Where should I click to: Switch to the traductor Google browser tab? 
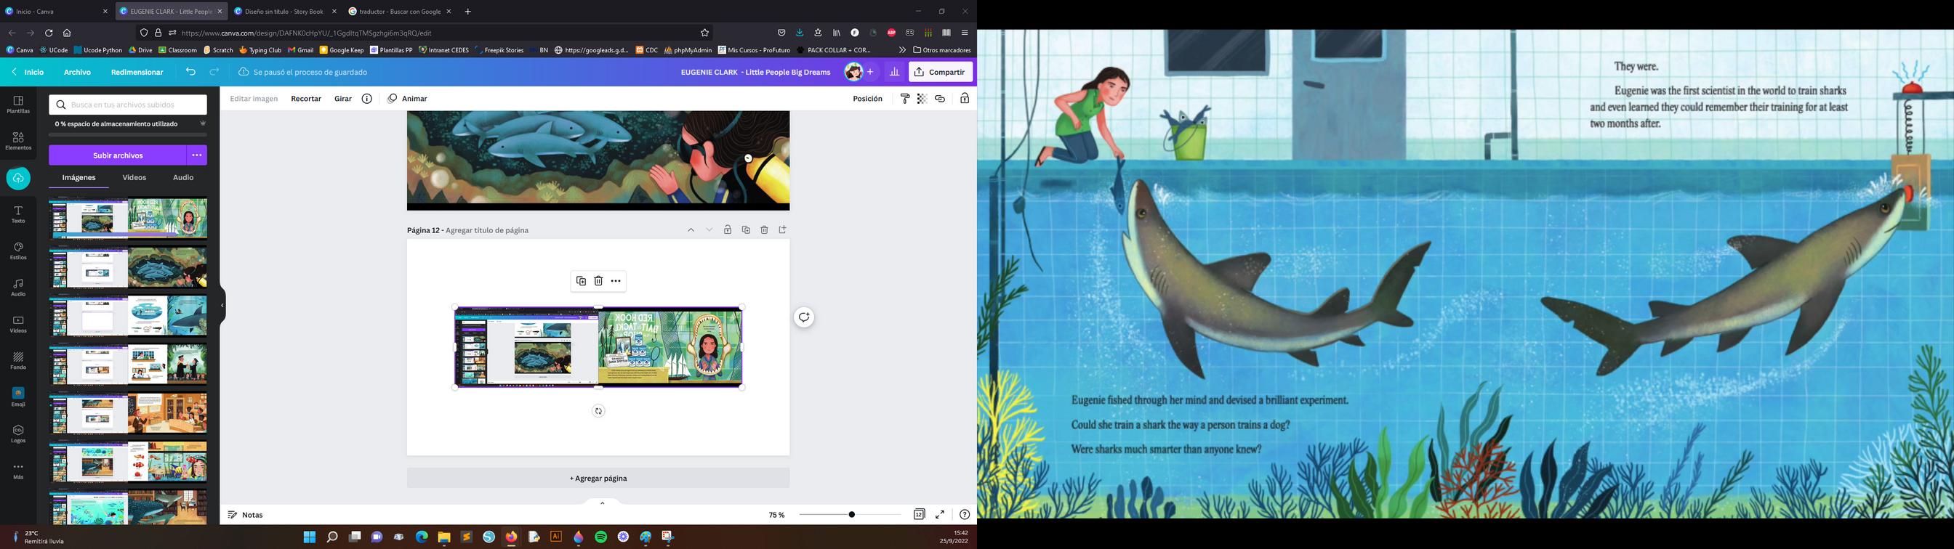tap(400, 12)
